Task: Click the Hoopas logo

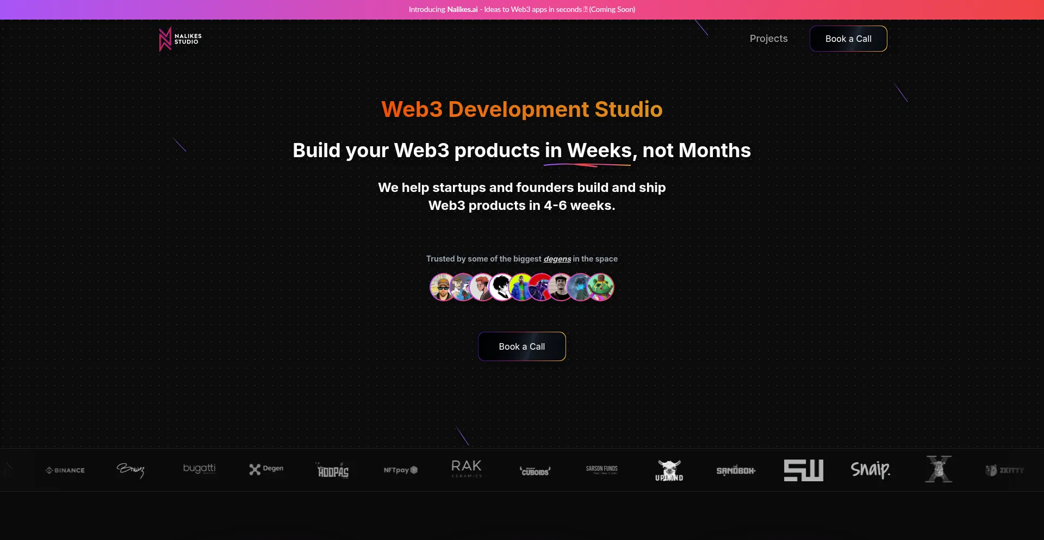Action: pyautogui.click(x=333, y=470)
